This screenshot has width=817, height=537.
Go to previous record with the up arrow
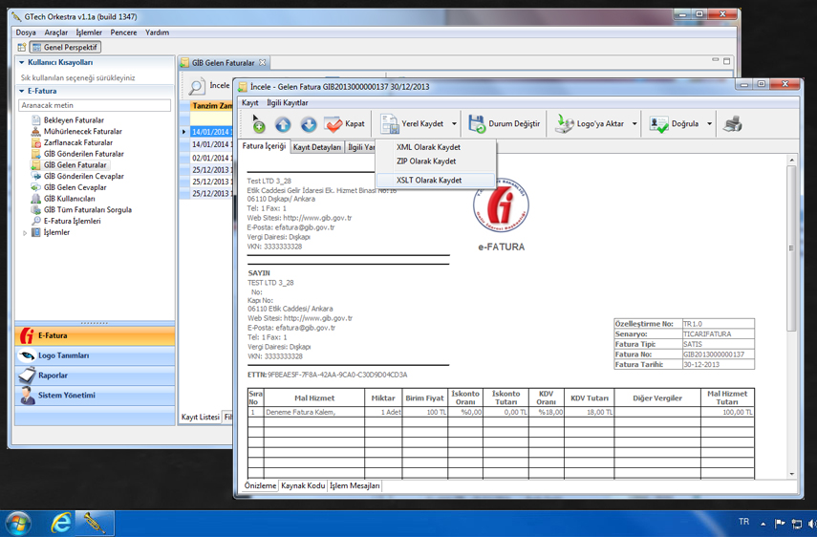283,124
